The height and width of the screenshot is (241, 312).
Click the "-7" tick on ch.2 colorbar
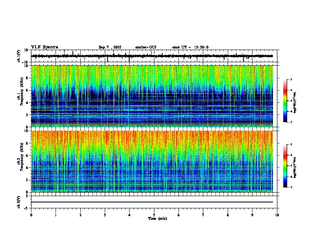(x=291, y=187)
